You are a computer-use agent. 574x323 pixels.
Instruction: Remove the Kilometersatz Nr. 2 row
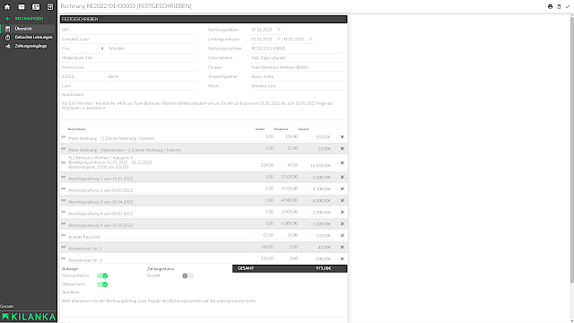coord(343,259)
